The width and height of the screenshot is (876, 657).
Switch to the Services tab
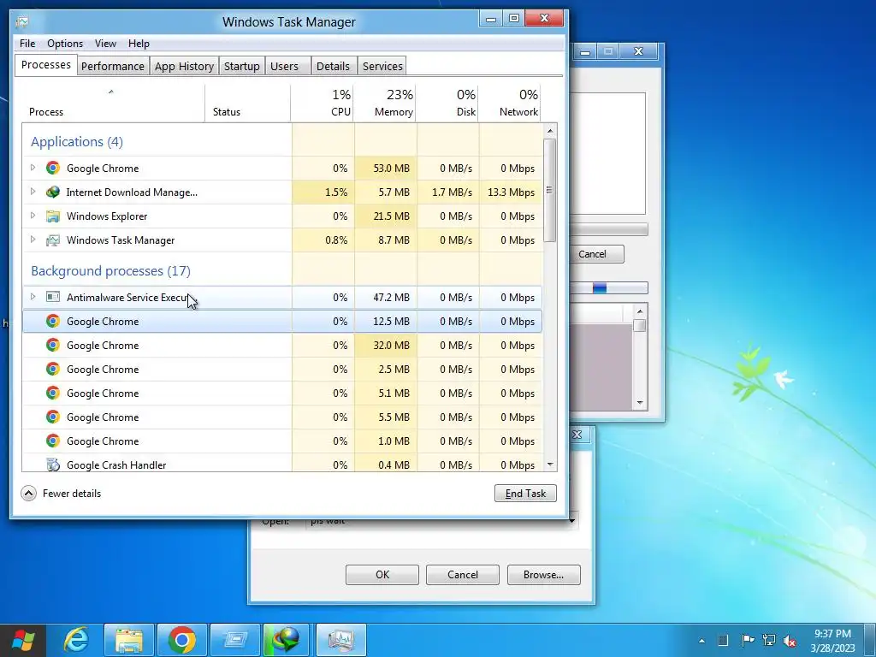(x=382, y=66)
